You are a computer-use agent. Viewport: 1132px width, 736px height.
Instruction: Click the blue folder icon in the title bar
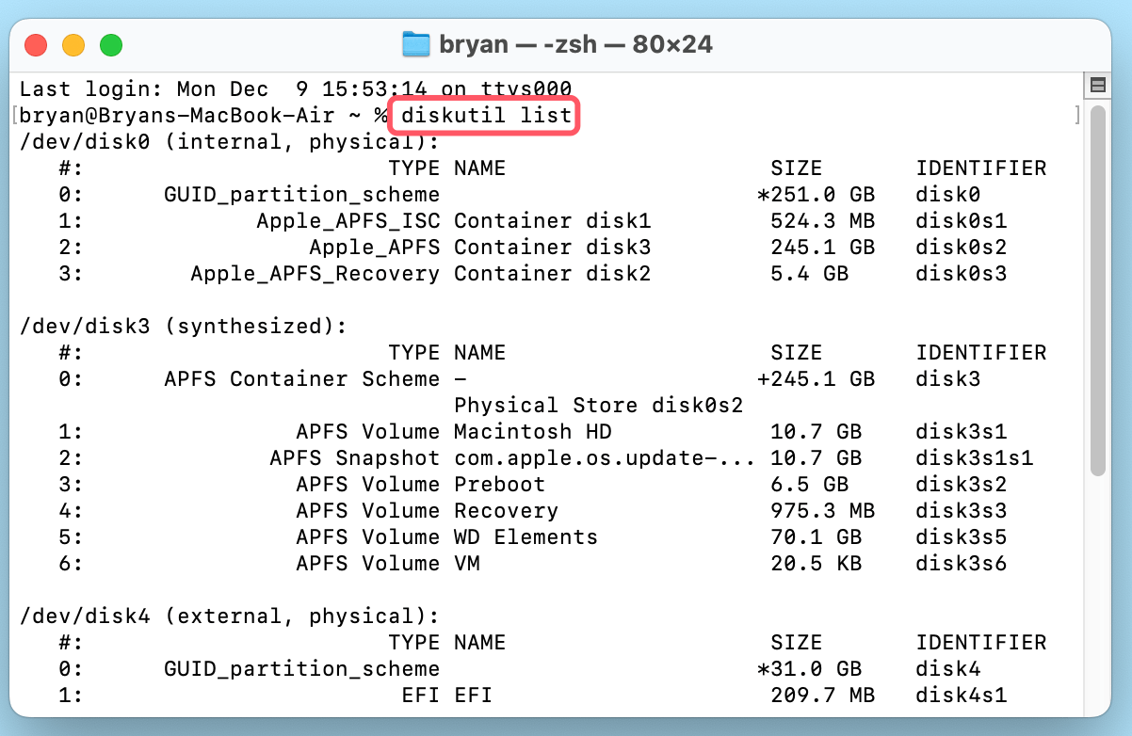(x=417, y=43)
